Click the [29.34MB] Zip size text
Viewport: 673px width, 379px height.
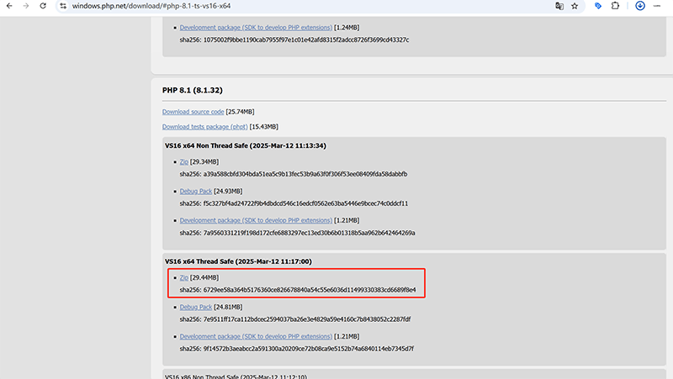[x=204, y=162]
